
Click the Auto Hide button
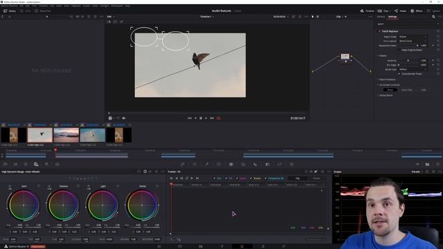[406, 90]
